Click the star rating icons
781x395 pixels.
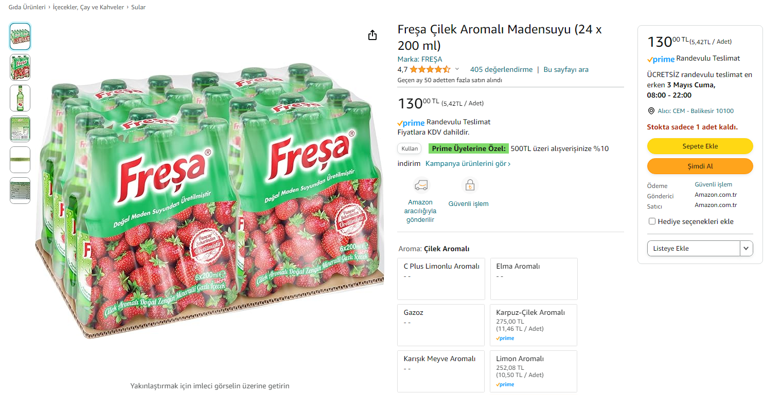coord(430,69)
